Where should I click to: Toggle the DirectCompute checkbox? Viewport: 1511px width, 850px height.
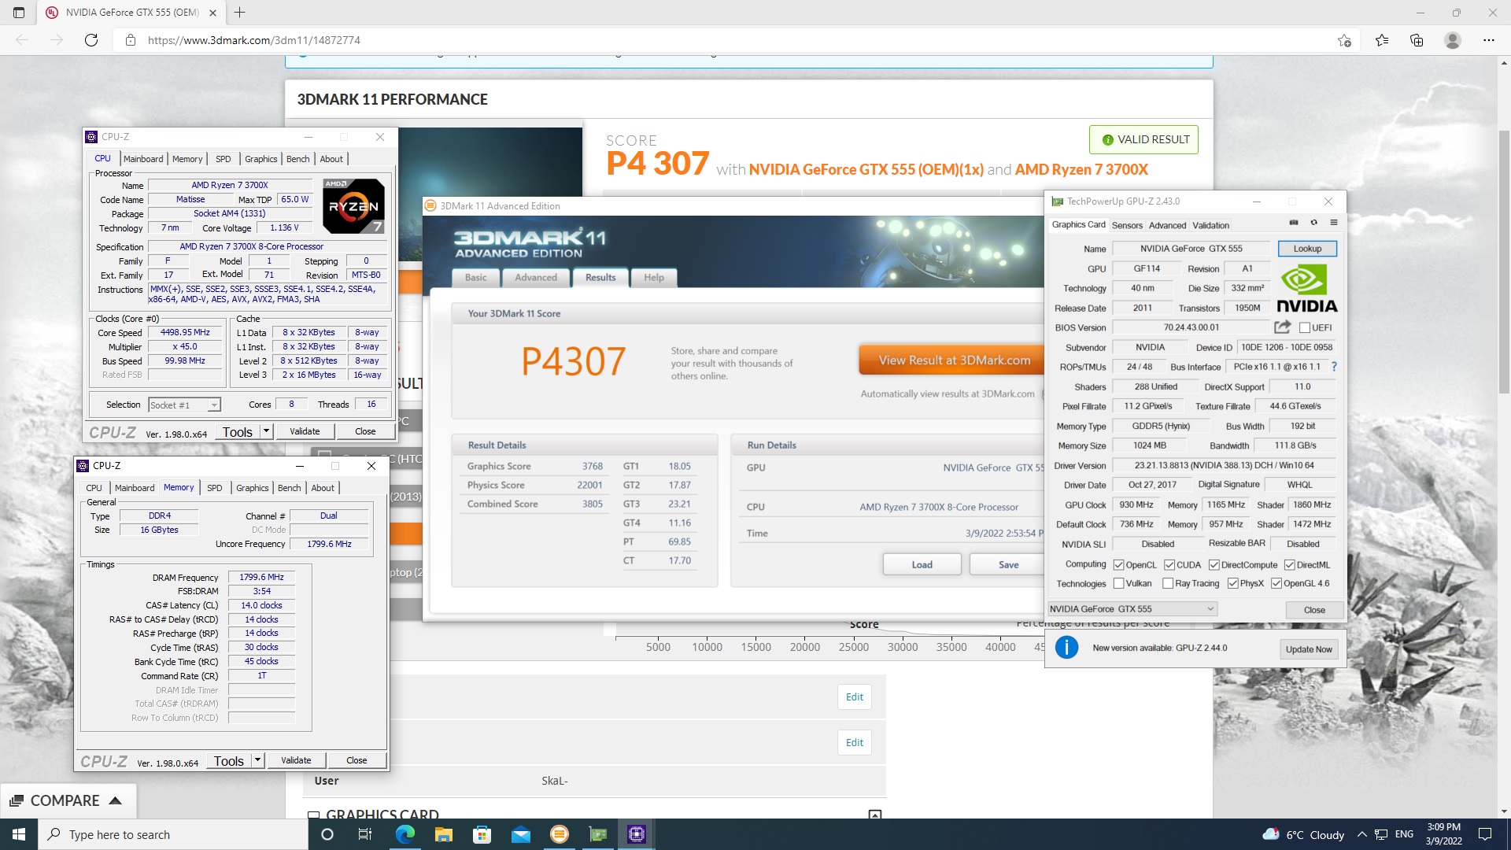pos(1214,564)
